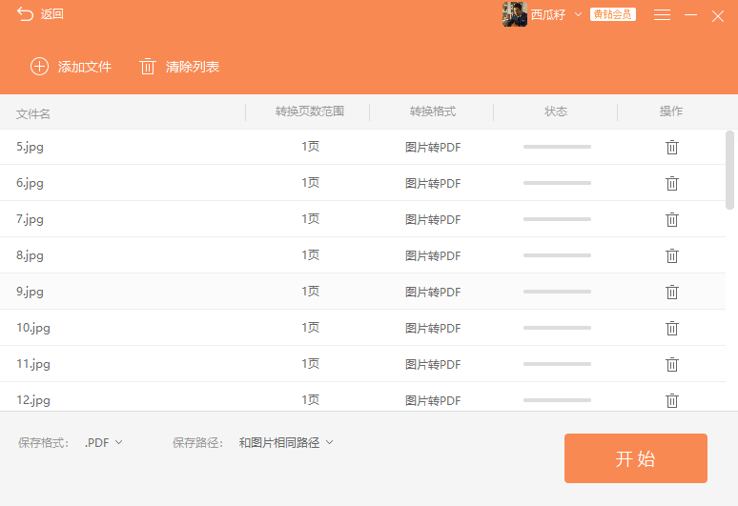Open the hamburger menu icon

[662, 15]
